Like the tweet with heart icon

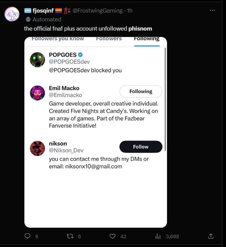(x=113, y=236)
